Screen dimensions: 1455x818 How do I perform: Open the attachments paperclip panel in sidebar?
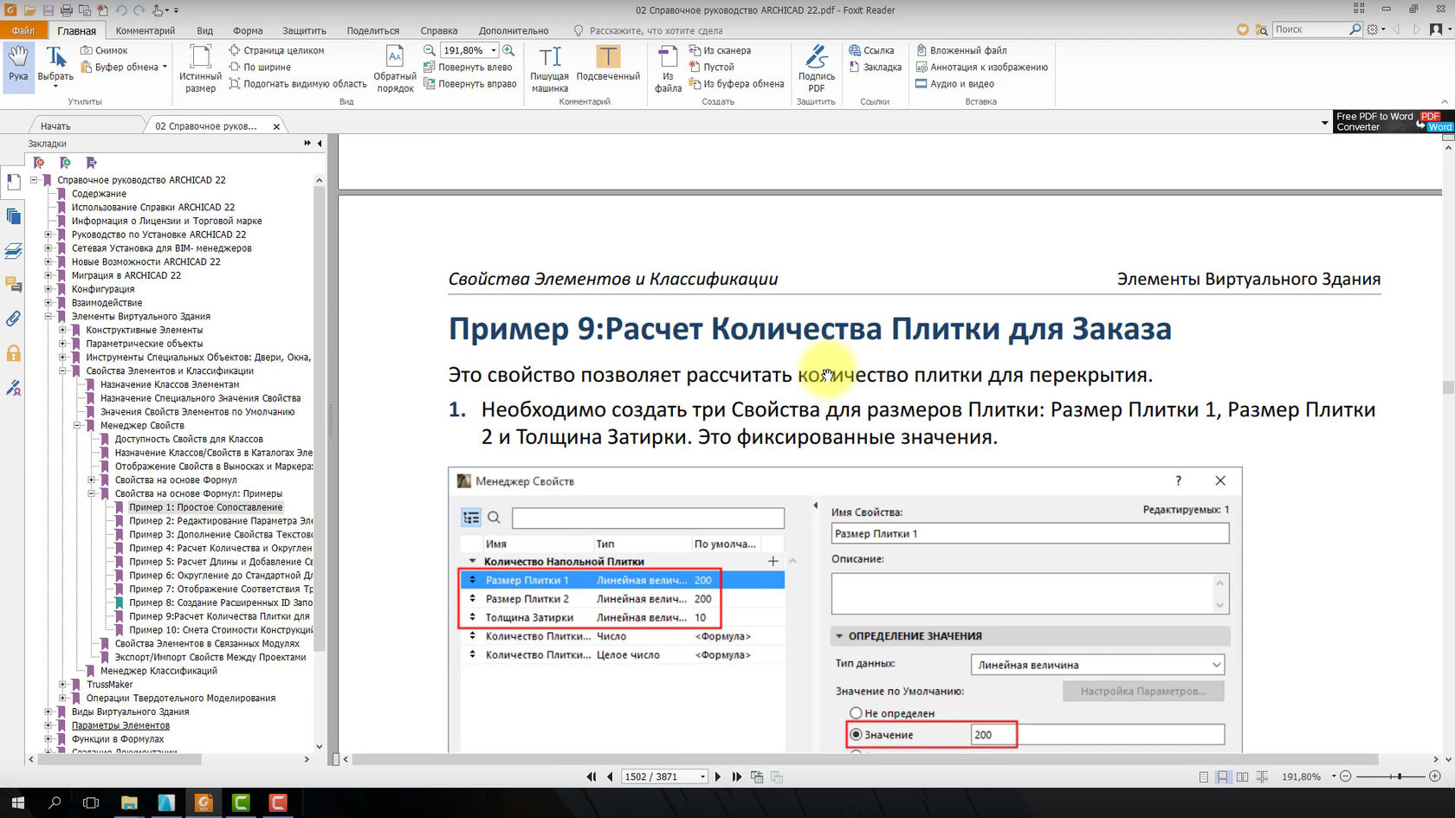pos(13,319)
